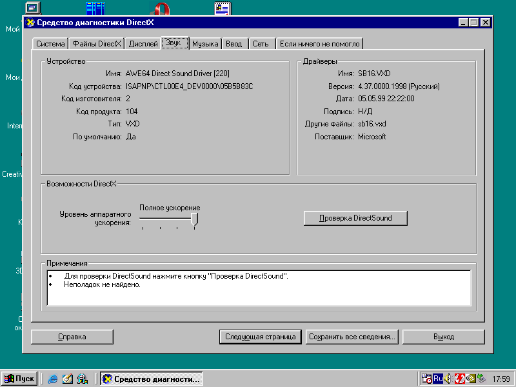Click the product code value 104

tap(132, 112)
